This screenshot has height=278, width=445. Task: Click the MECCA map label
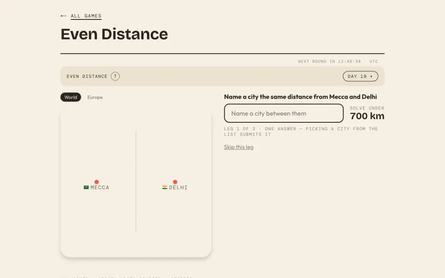100,188
